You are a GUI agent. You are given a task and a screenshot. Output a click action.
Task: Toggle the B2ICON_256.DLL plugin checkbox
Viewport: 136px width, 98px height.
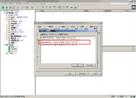(x=42, y=38)
